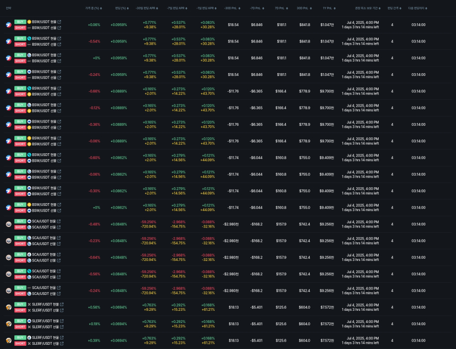Click the SHORT badge on the first SLERF row

20,310
